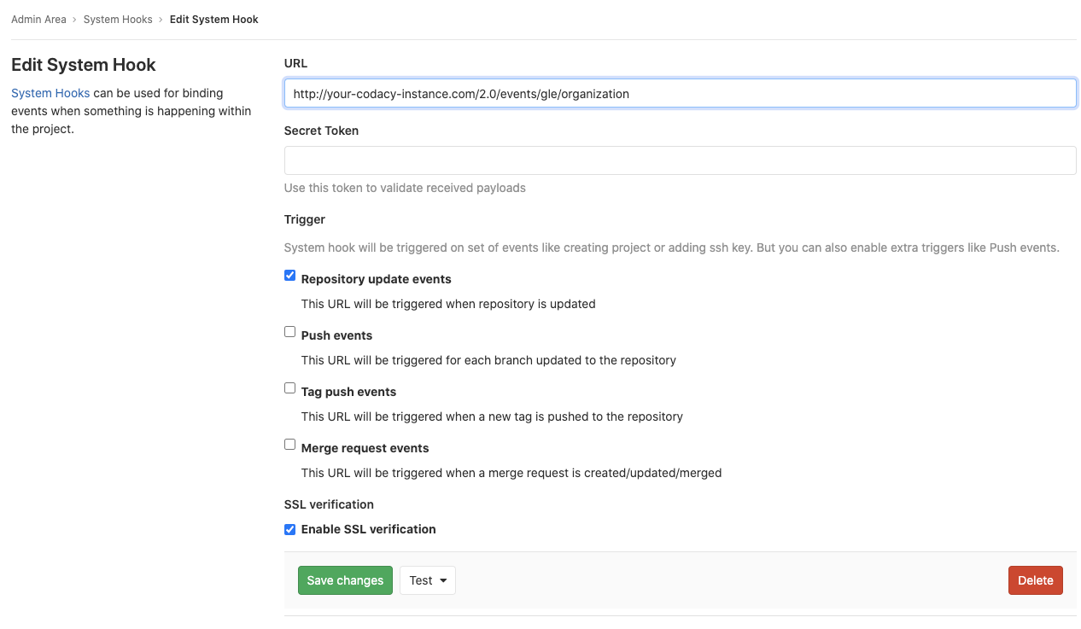This screenshot has height=629, width=1081.
Task: Enable the Push events checkbox
Action: point(289,331)
